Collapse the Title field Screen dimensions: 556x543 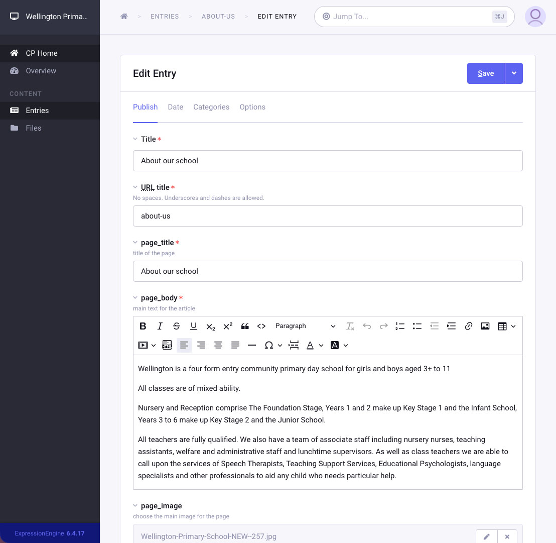pos(135,139)
